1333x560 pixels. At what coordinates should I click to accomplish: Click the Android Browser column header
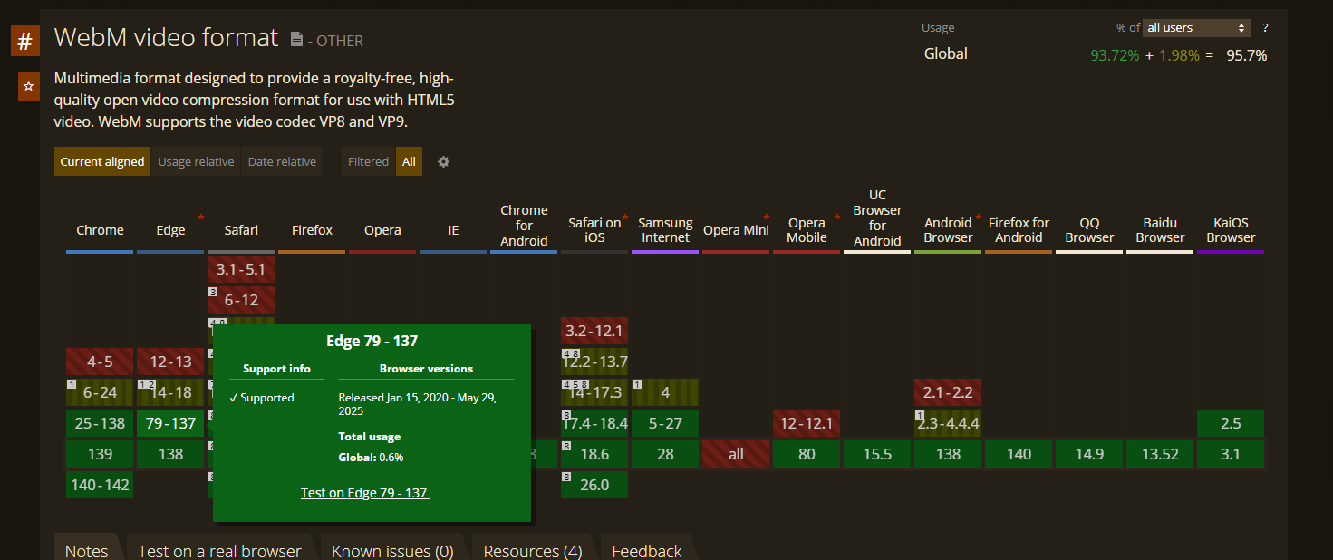[948, 230]
